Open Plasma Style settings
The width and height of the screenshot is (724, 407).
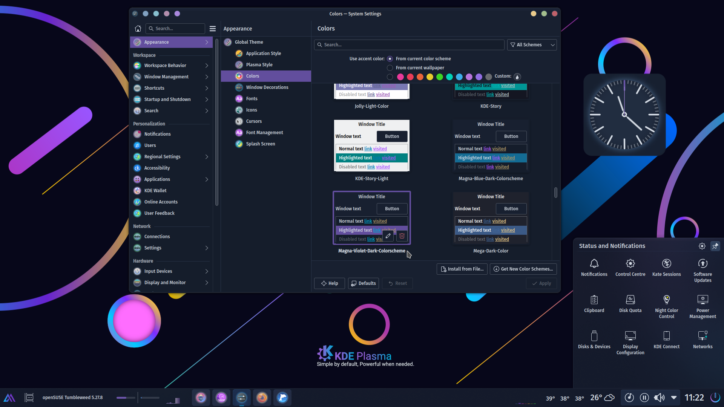(266, 65)
